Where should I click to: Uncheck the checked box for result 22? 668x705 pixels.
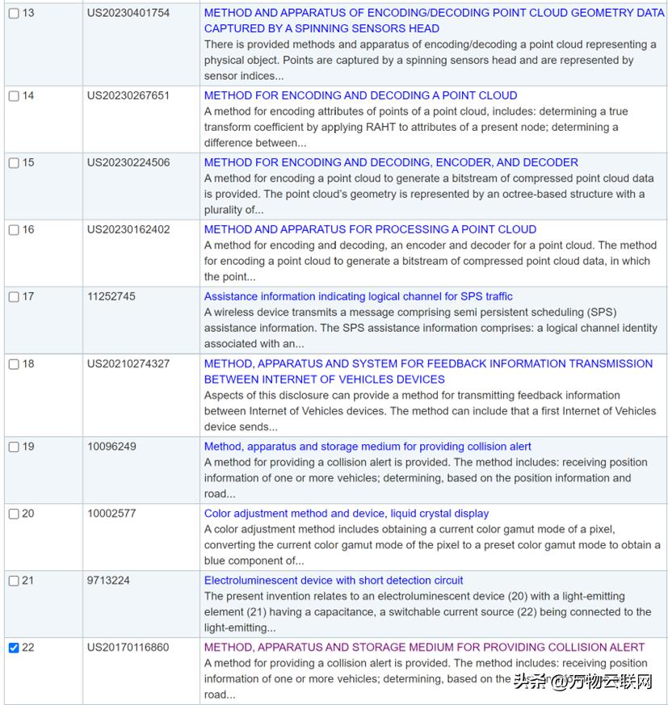point(14,648)
